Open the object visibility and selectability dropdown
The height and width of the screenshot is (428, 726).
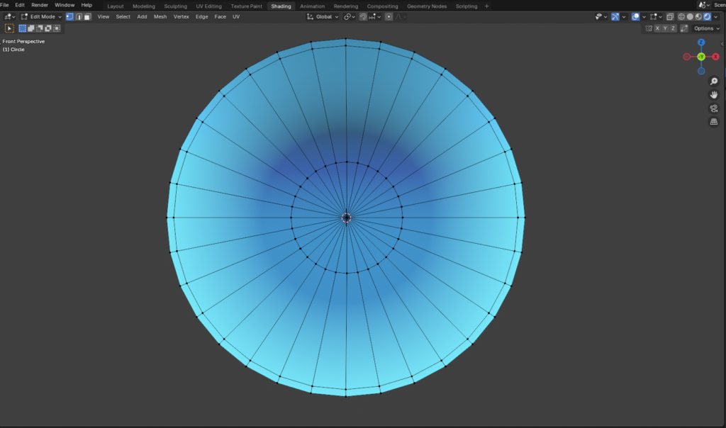pyautogui.click(x=601, y=17)
